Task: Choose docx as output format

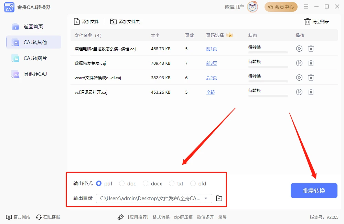Action: [146, 184]
